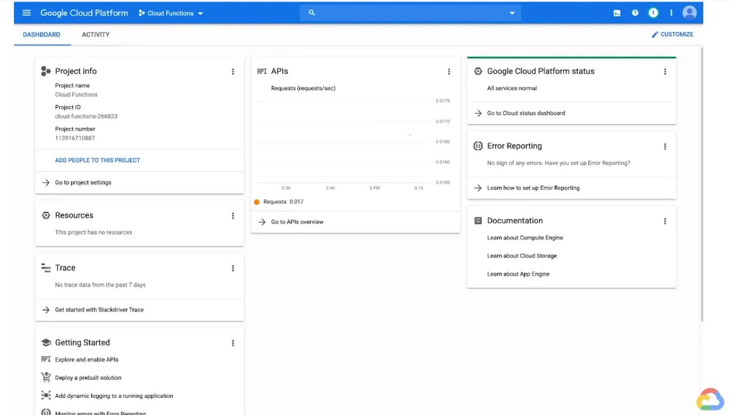730x415 pixels.
Task: View notifications badge icon
Action: tap(653, 13)
